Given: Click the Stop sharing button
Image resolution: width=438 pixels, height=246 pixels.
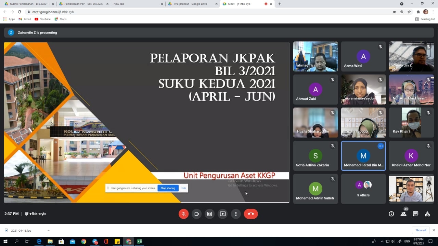Looking at the screenshot, I should (168, 188).
